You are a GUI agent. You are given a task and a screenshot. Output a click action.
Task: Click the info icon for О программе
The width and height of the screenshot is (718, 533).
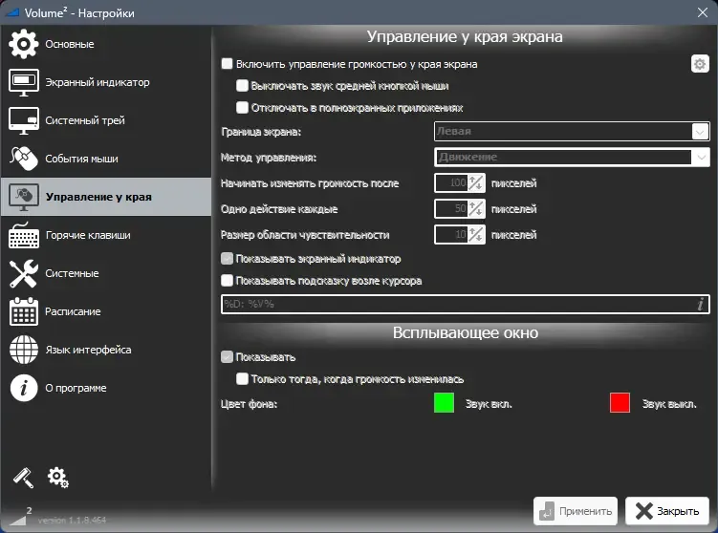point(24,388)
